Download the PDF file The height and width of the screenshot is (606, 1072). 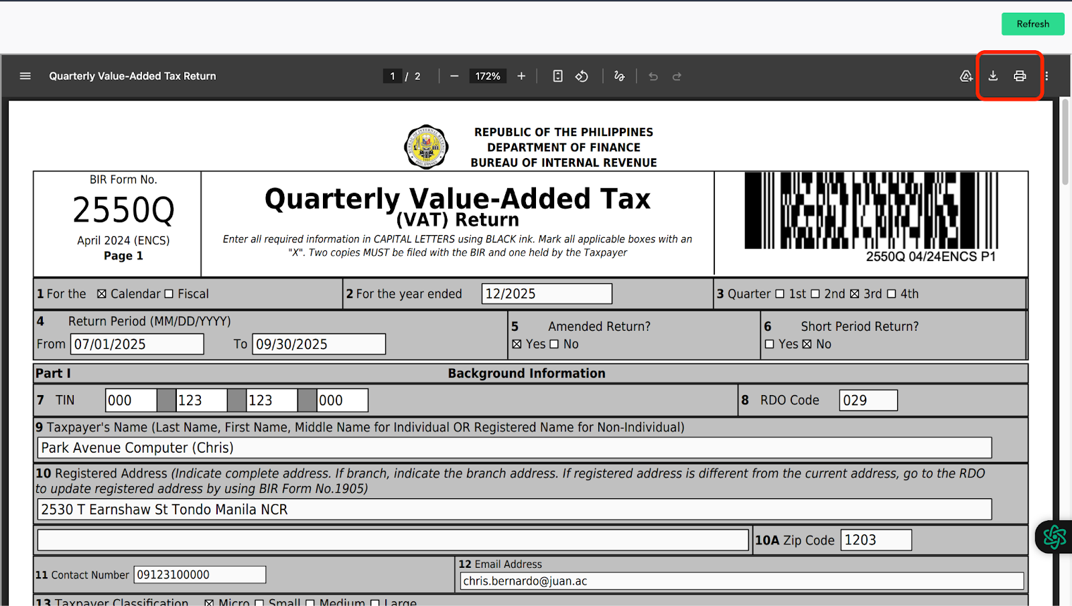point(993,76)
